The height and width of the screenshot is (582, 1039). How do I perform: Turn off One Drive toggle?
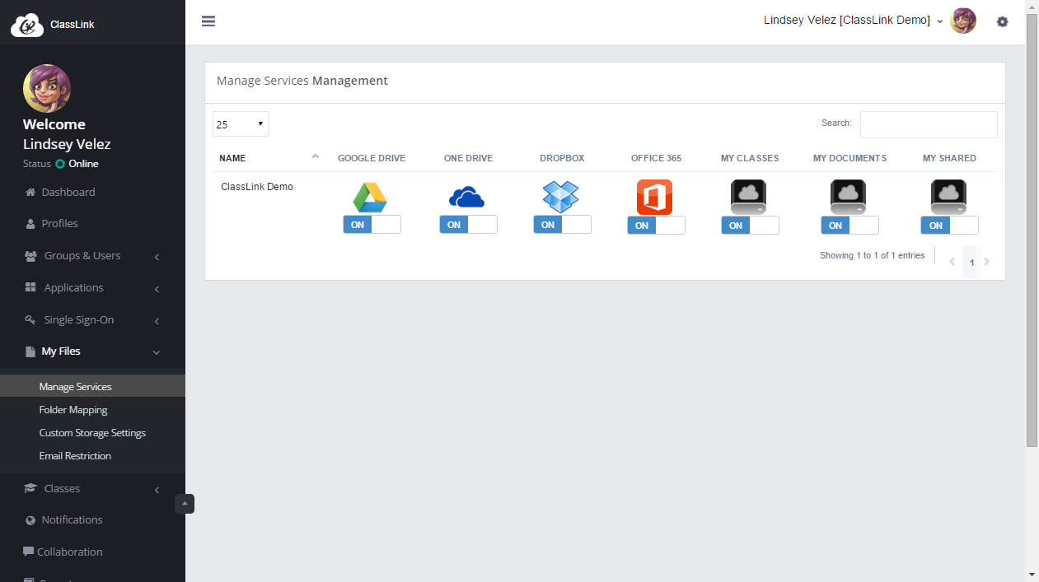pos(468,225)
